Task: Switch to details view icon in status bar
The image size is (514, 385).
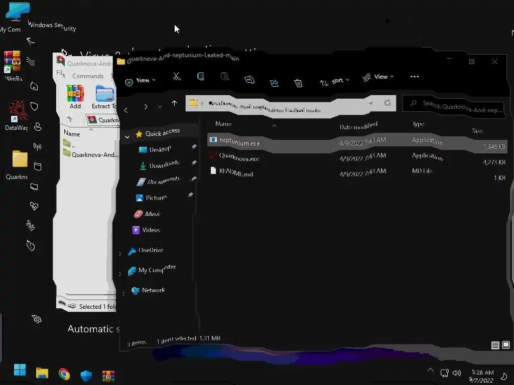Action: pos(495,345)
